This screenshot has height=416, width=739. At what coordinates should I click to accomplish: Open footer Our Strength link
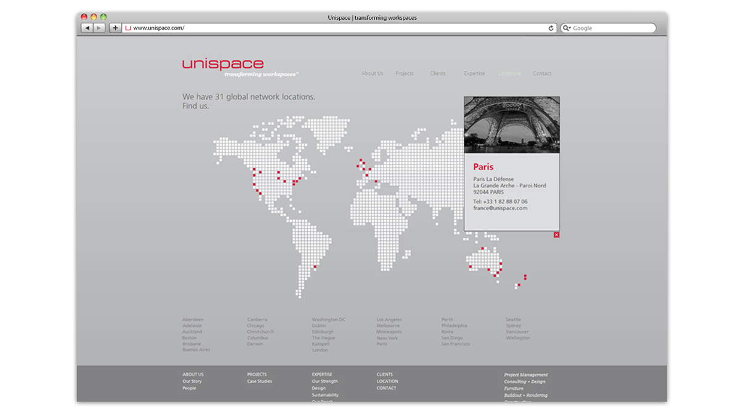tap(325, 381)
